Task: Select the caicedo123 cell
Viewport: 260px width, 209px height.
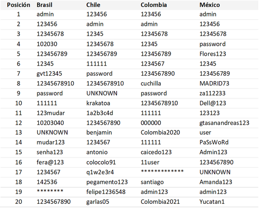Action: [156, 152]
